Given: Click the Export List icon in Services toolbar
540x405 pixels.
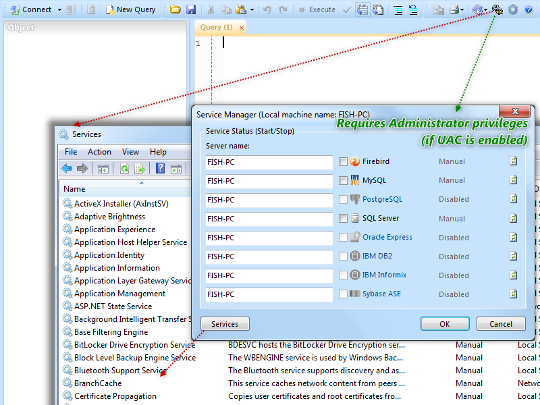Looking at the screenshot, I should [x=140, y=168].
